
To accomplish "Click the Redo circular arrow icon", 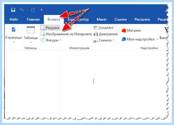I will [33, 10].
